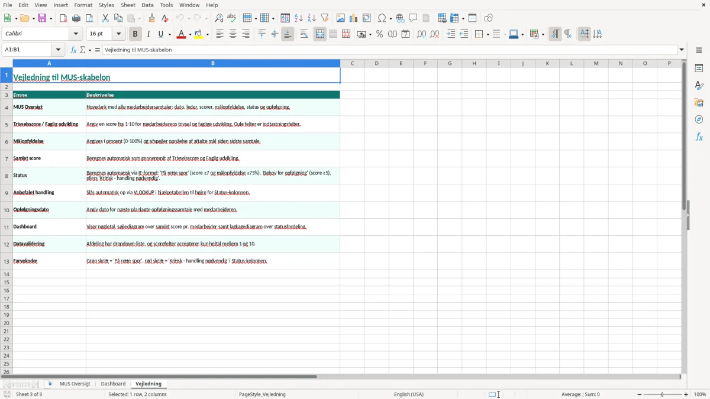
Task: Toggle Align Right button
Action: (246, 34)
